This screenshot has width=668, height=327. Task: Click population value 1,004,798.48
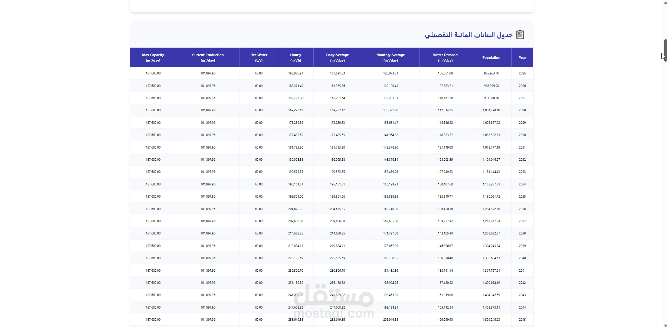491,110
